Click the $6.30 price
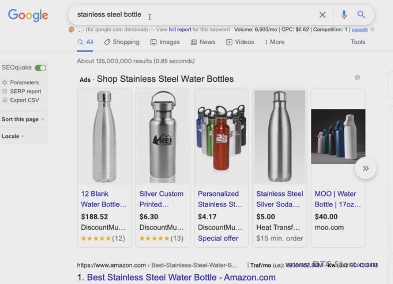The height and width of the screenshot is (284, 393). coord(149,217)
